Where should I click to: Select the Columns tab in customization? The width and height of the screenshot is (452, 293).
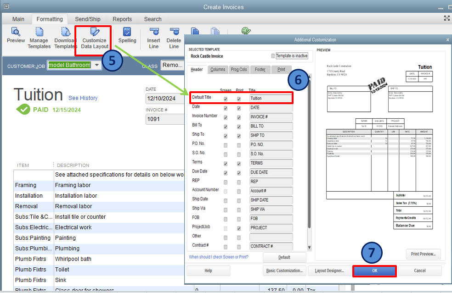(x=218, y=69)
